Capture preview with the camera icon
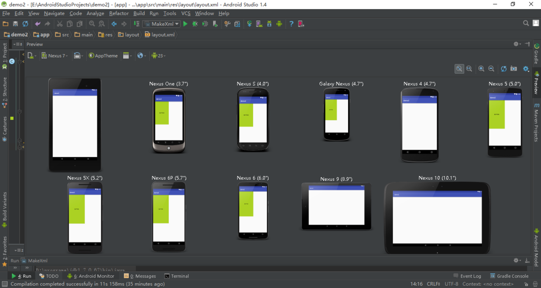Screen dimensions: 541x288 (514, 69)
